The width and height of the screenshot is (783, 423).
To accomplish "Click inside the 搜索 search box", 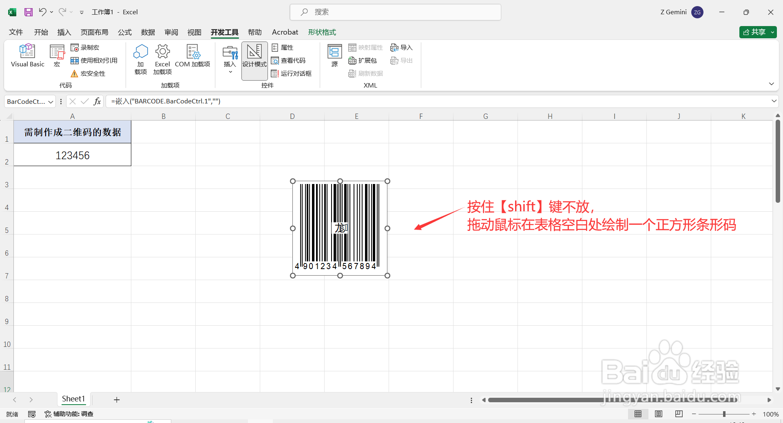I will [395, 12].
